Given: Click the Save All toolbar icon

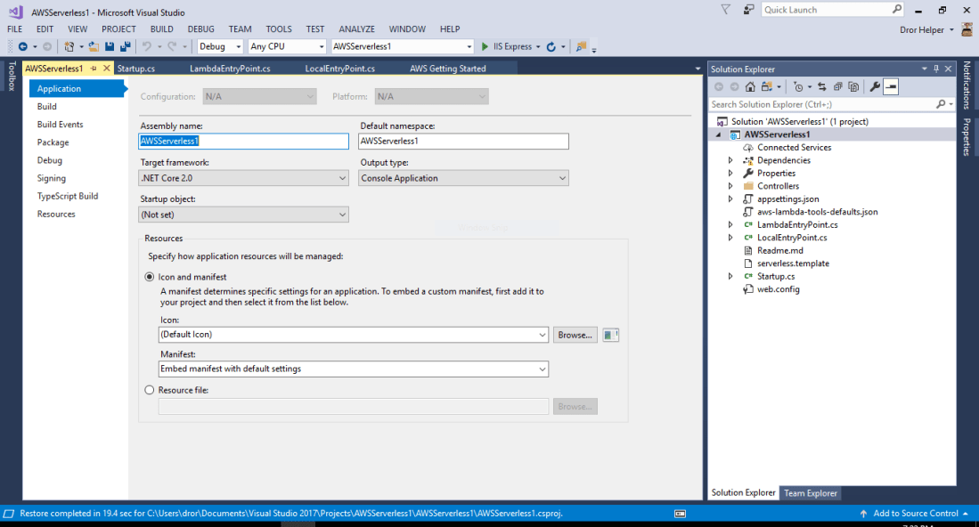Looking at the screenshot, I should click(126, 46).
